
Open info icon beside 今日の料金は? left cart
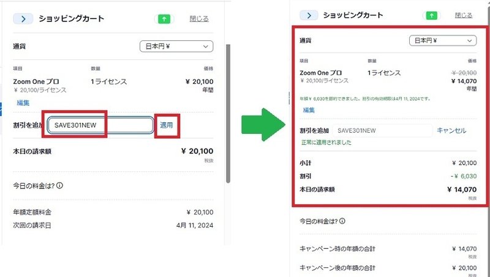point(59,186)
